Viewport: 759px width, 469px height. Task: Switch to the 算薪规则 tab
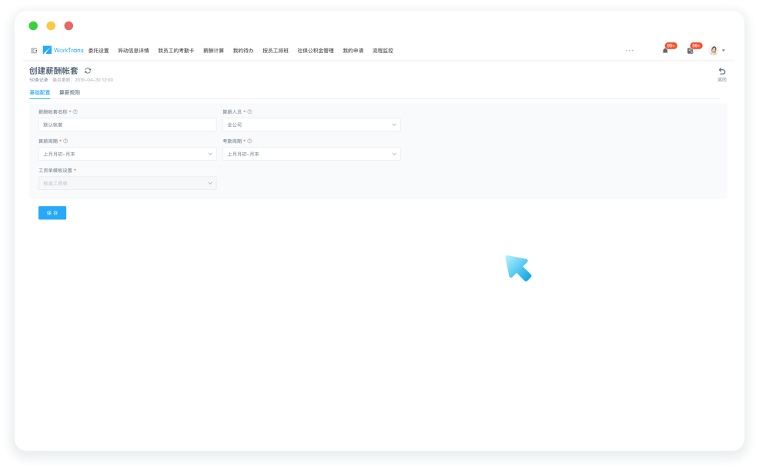point(69,92)
